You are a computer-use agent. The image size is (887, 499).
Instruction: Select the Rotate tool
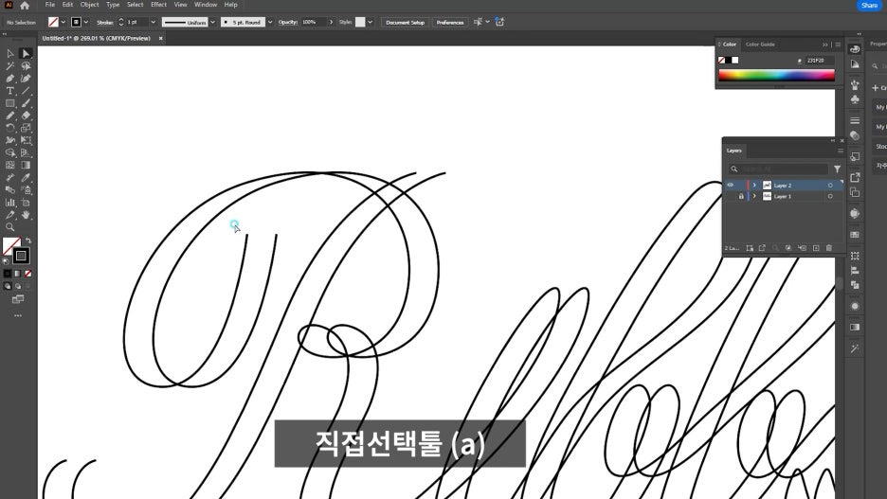pyautogui.click(x=10, y=128)
